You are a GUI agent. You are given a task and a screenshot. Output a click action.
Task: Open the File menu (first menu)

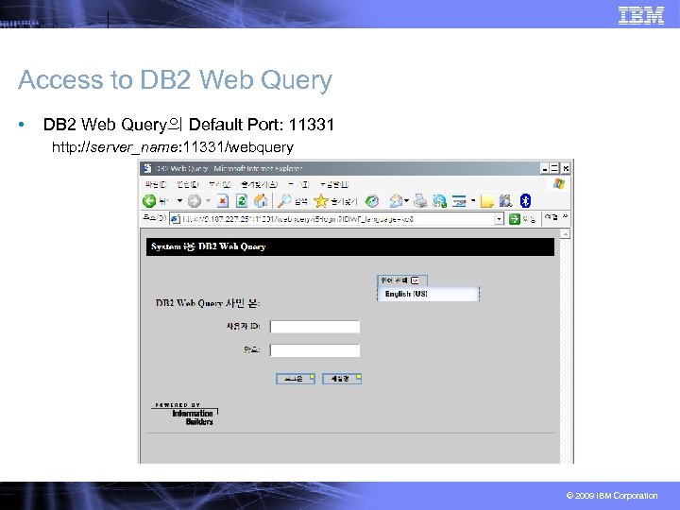[156, 185]
